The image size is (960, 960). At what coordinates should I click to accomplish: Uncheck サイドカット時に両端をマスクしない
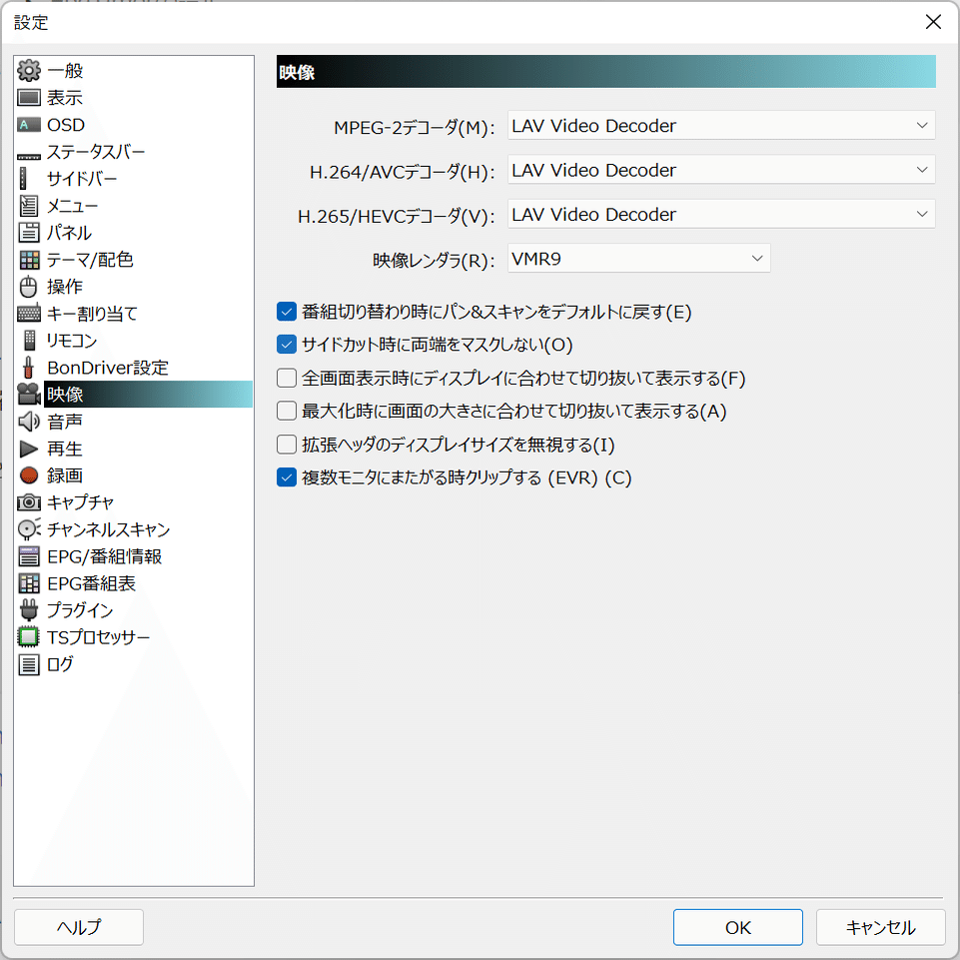(287, 345)
